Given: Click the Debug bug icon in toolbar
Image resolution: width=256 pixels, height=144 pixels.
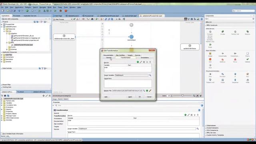Looking at the screenshot, I should pyautogui.click(x=60, y=11).
